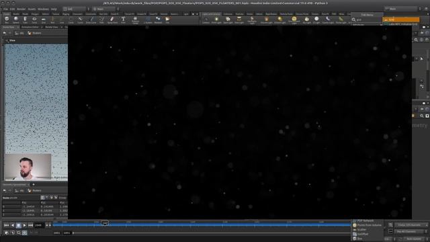
Task: Choose Points from Volume in node list
Action: (368, 225)
